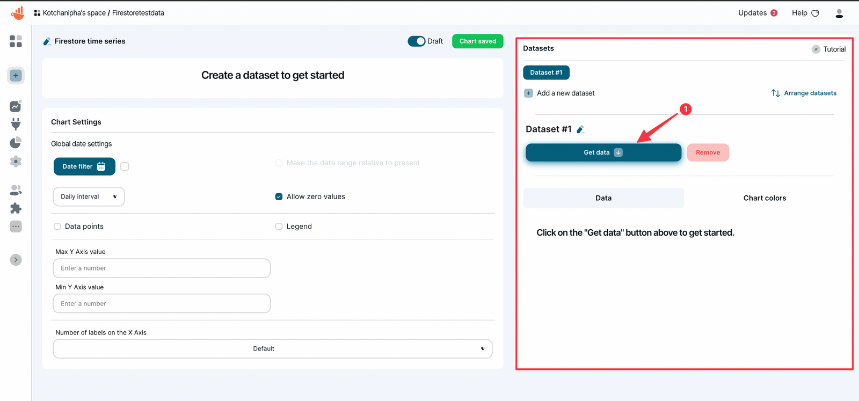Click the Chartbrew logo icon

pyautogui.click(x=18, y=13)
